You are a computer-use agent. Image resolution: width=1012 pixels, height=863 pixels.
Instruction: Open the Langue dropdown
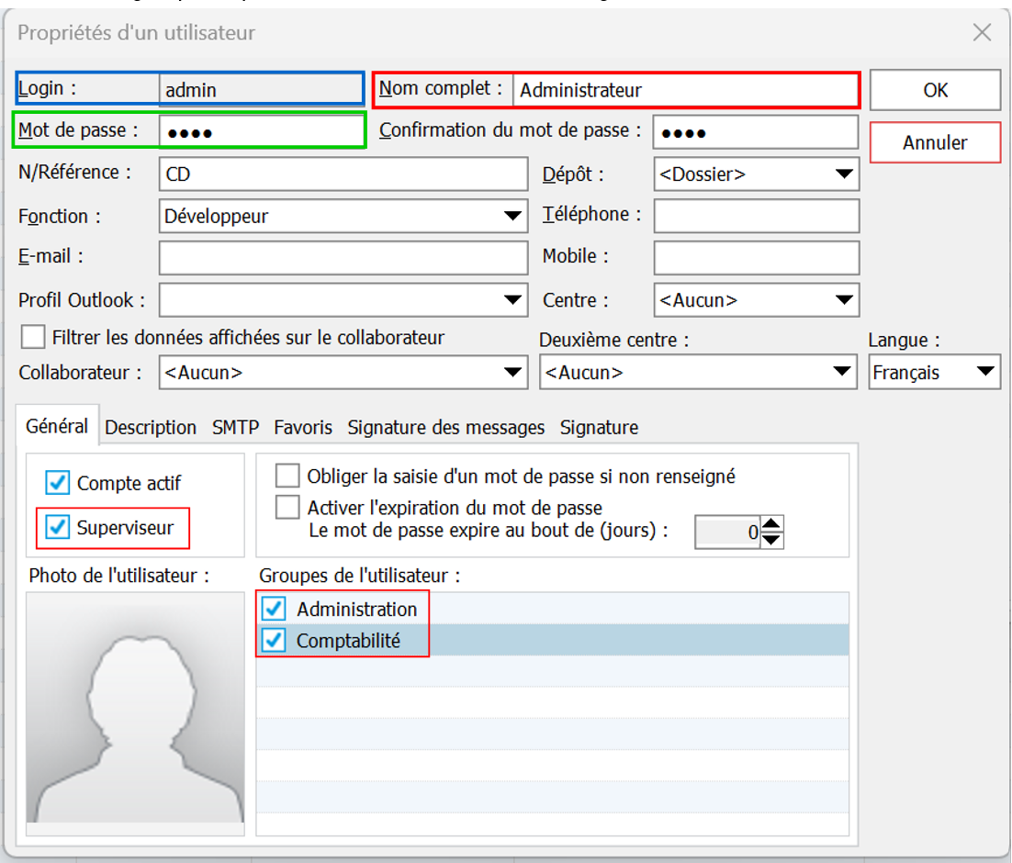pyautogui.click(x=985, y=373)
